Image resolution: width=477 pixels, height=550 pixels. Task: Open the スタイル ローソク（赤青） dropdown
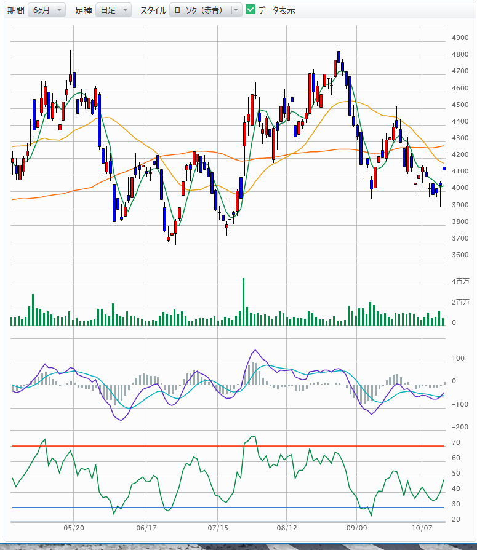click(x=206, y=10)
